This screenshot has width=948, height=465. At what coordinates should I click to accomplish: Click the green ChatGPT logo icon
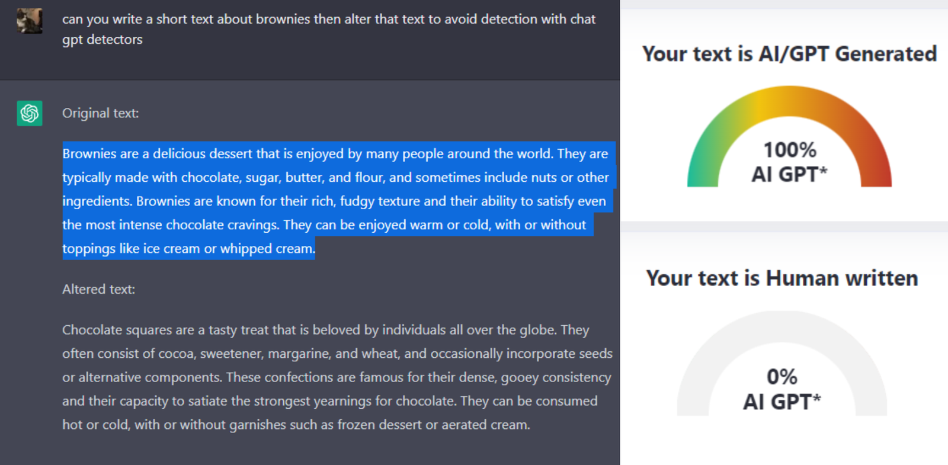pyautogui.click(x=30, y=113)
